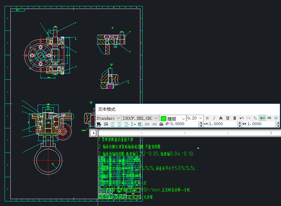
Task: Click the green color swatch
Action: pyautogui.click(x=163, y=119)
